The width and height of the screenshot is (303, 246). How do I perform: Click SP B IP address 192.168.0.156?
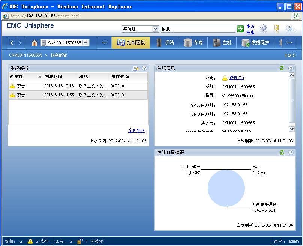(235, 114)
